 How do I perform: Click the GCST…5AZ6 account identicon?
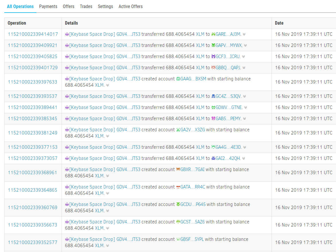pyautogui.click(x=178, y=222)
